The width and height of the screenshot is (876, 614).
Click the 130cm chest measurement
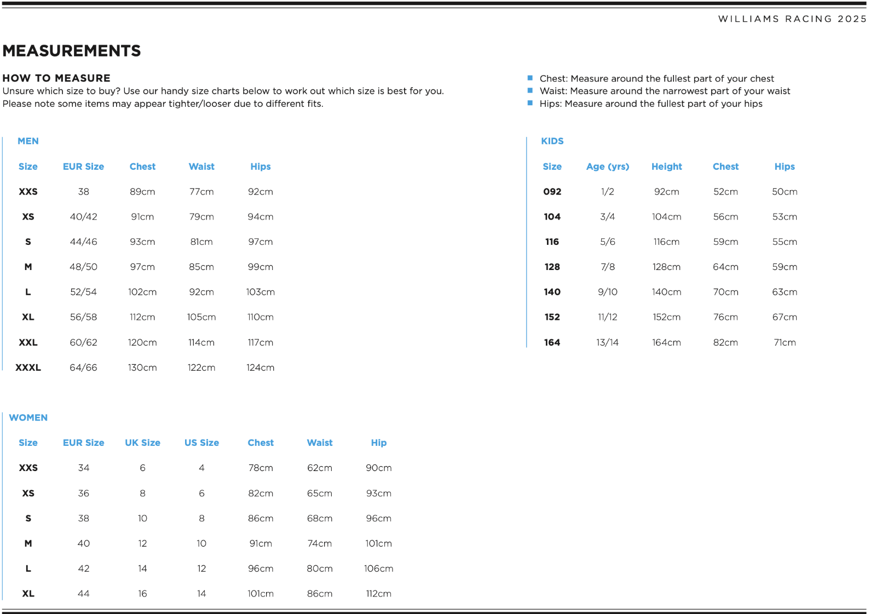142,368
